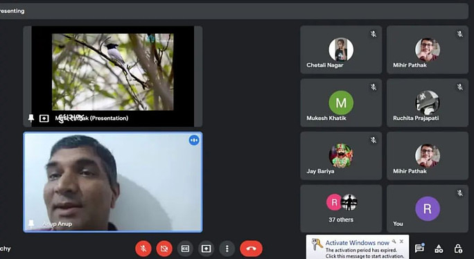Click the Chetali Nagar name label
The width and height of the screenshot is (474, 259).
[x=325, y=65]
